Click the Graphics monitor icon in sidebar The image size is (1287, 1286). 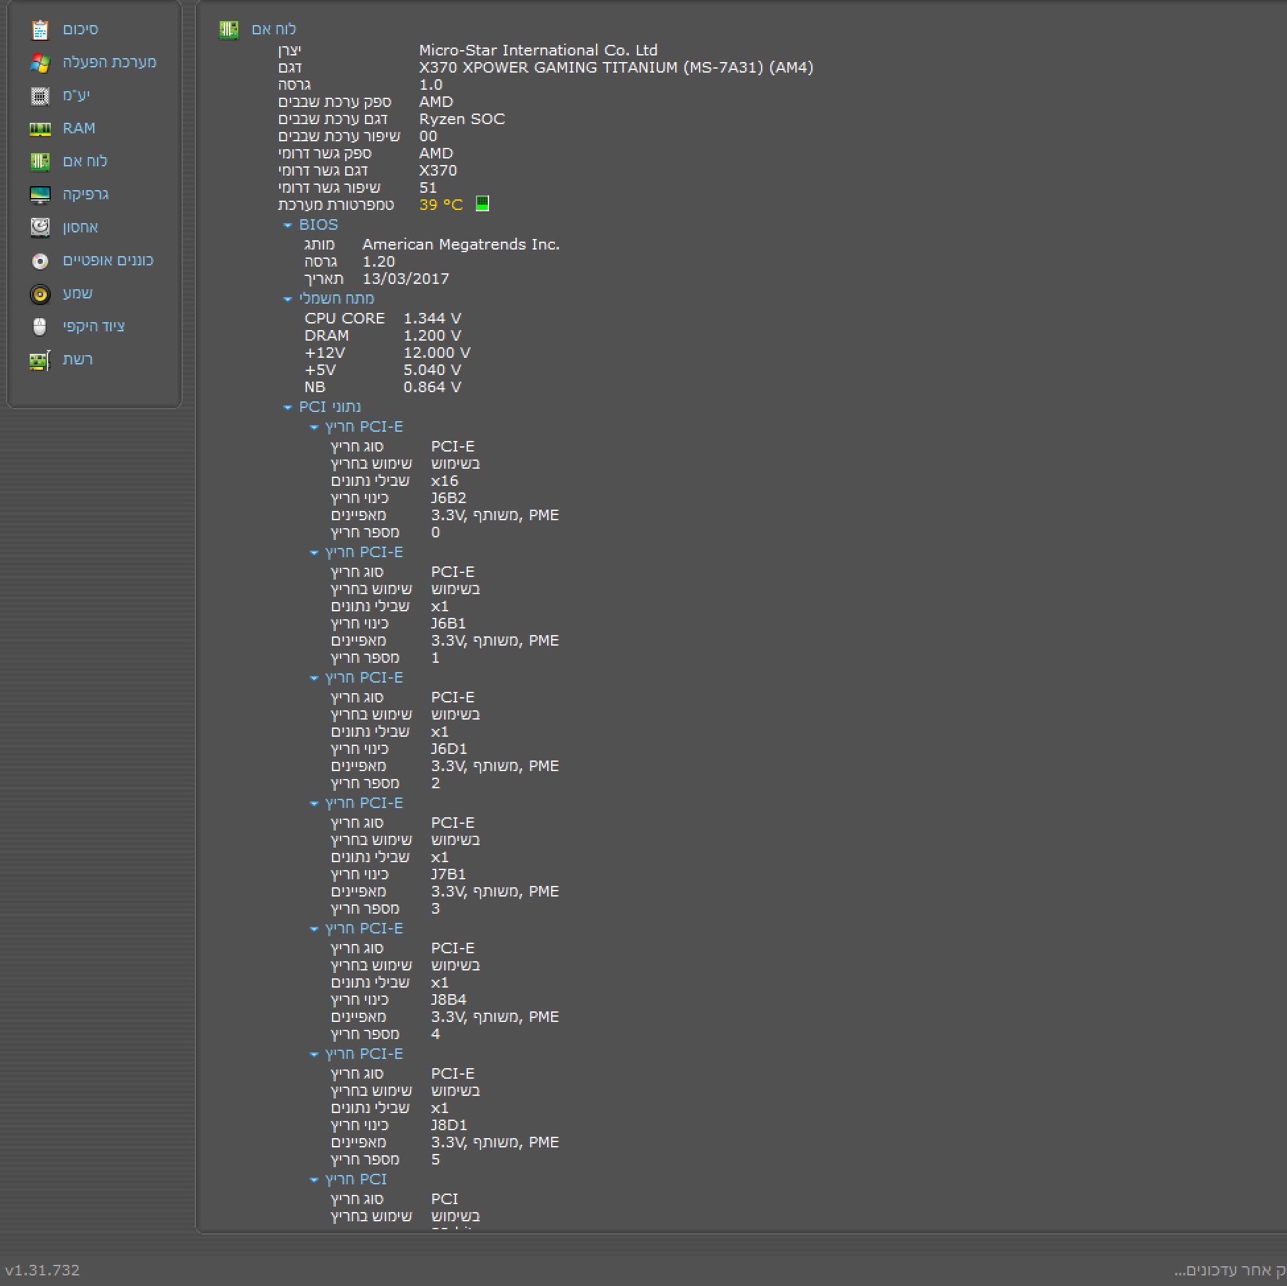click(x=40, y=195)
